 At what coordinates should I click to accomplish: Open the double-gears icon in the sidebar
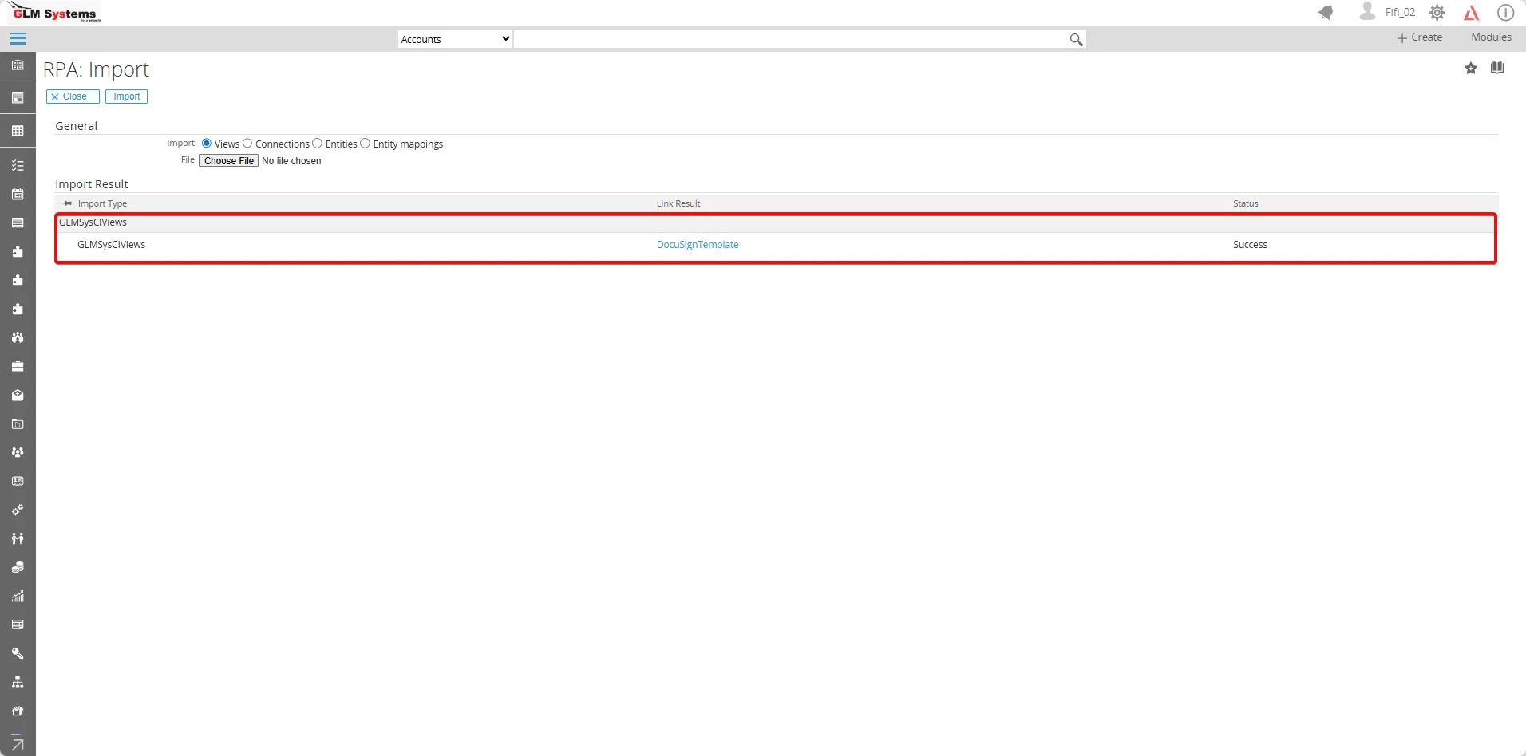coord(18,510)
